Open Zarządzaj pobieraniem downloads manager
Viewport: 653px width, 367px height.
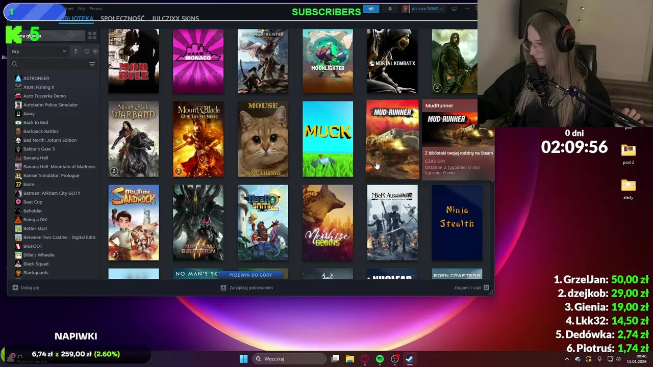pos(246,287)
